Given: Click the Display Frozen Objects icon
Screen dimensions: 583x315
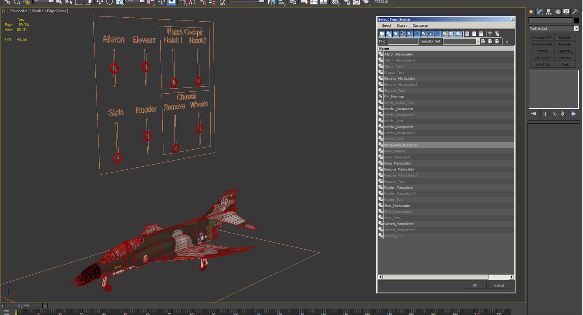Looking at the screenshot, I should (x=452, y=34).
